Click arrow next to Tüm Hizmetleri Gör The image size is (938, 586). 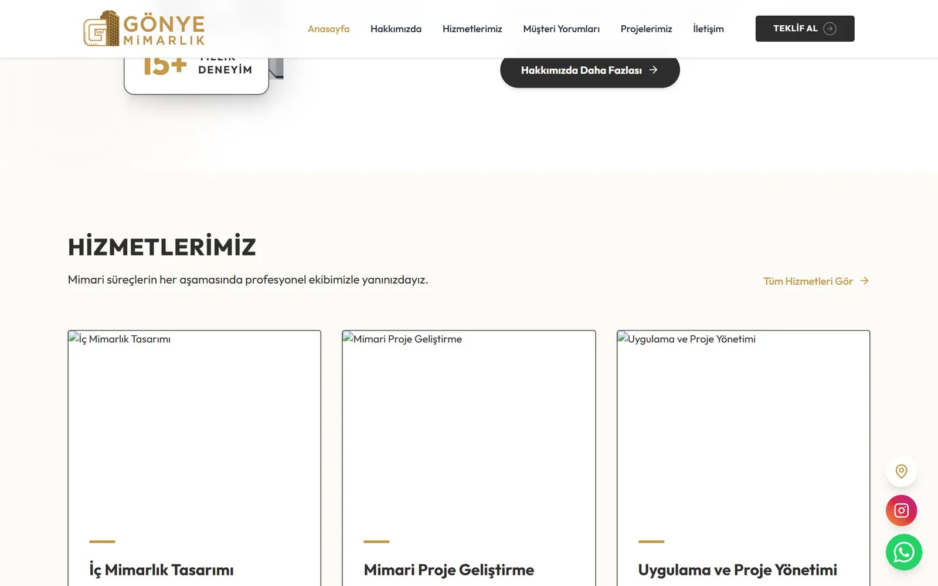(864, 281)
